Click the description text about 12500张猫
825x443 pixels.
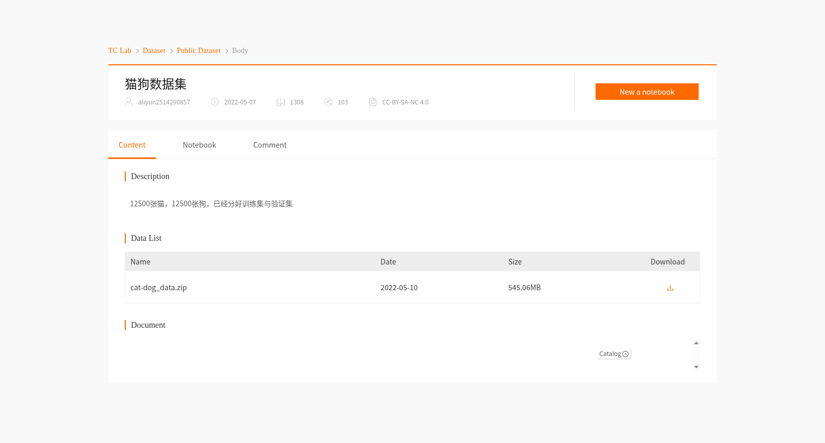pos(211,204)
